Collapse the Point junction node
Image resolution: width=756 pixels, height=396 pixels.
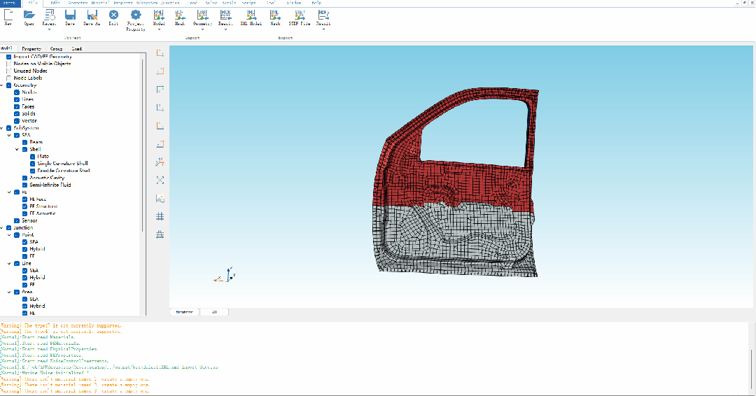click(9, 235)
